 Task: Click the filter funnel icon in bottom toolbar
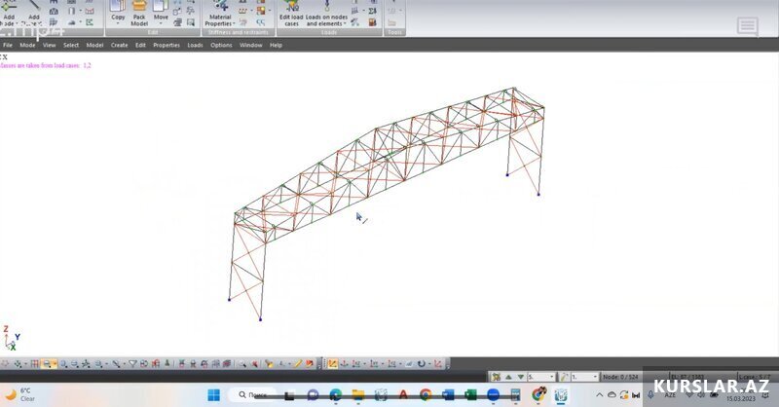133,363
